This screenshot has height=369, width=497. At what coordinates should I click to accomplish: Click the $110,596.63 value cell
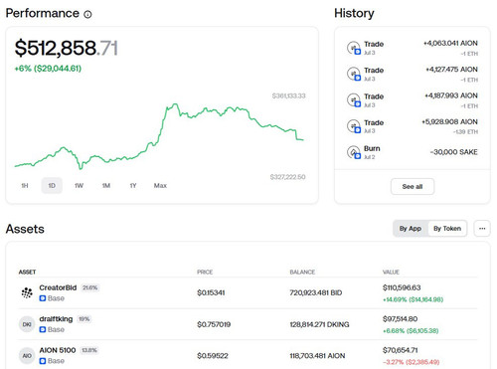tap(402, 287)
